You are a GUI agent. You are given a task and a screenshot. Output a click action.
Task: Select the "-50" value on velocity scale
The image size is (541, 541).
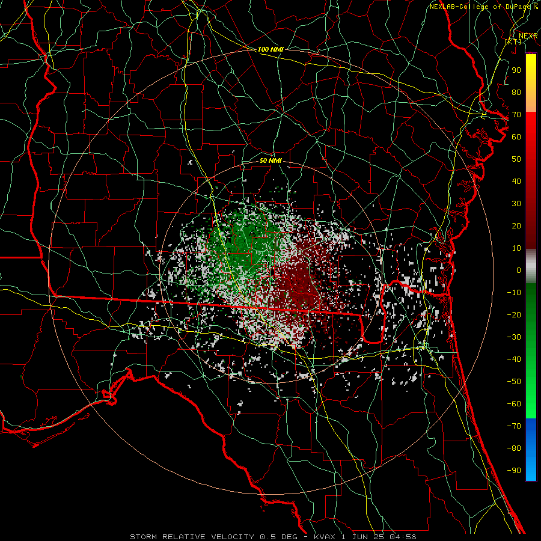click(x=514, y=382)
